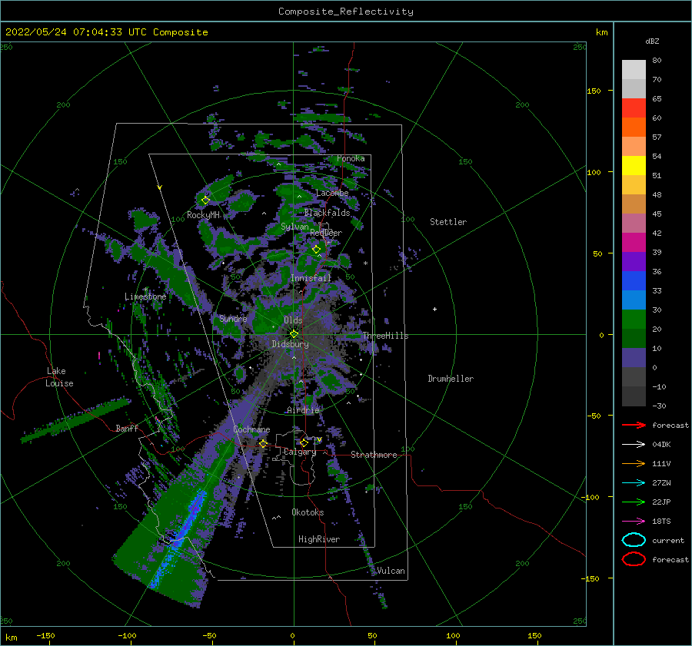692x646 pixels.
Task: Click the dBZ scale heading
Action: click(x=652, y=41)
